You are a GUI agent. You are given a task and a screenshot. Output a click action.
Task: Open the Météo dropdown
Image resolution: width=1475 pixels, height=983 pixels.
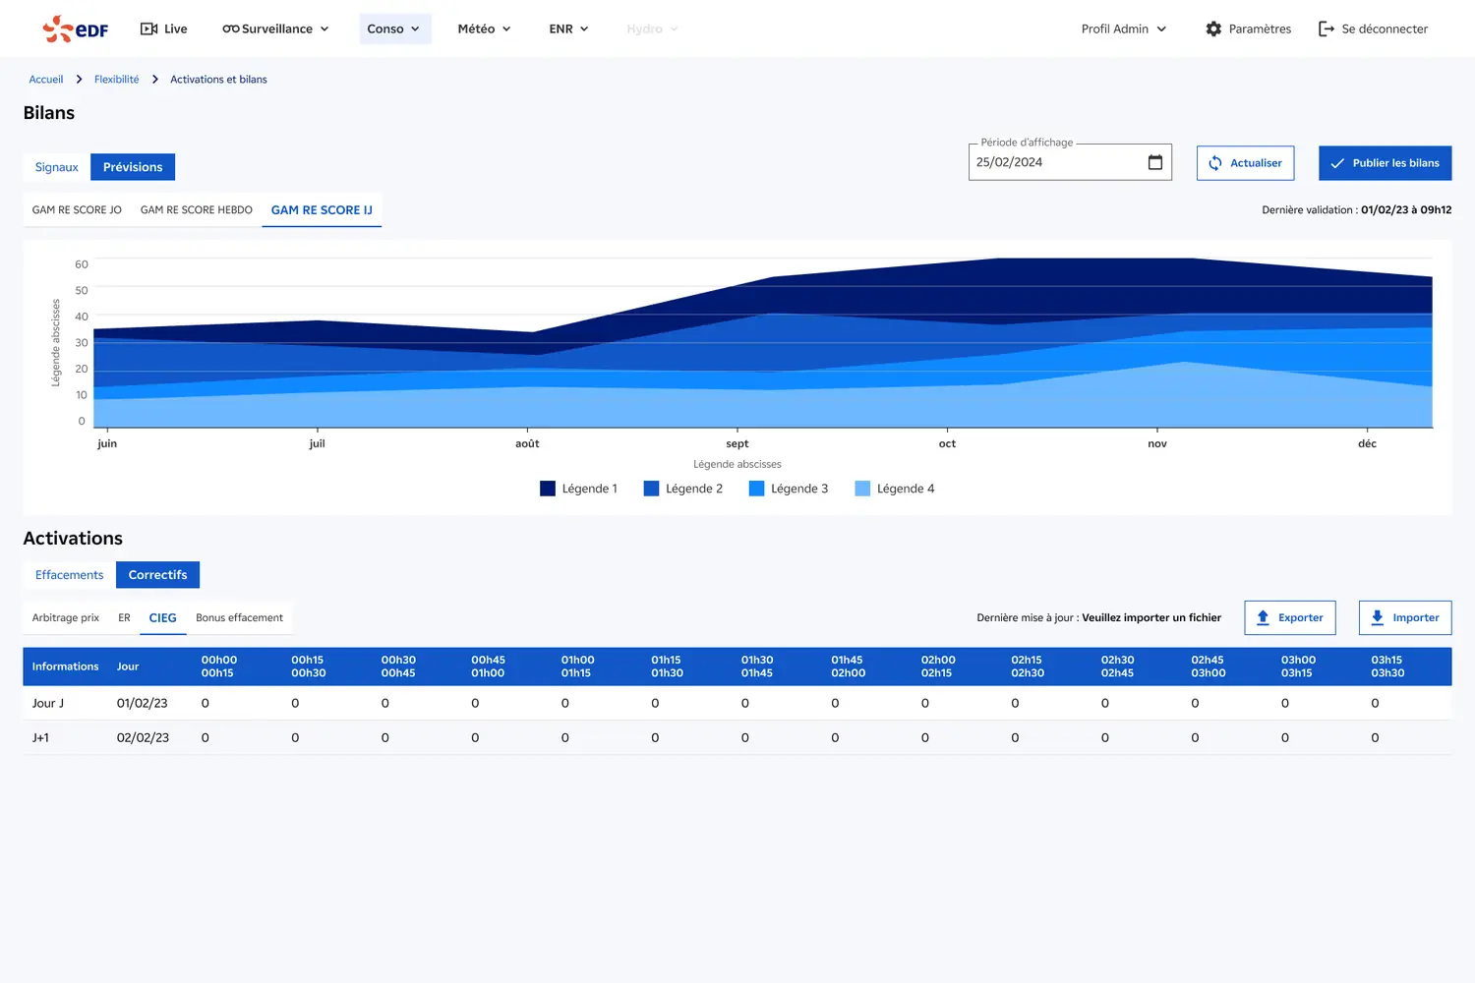485,29
